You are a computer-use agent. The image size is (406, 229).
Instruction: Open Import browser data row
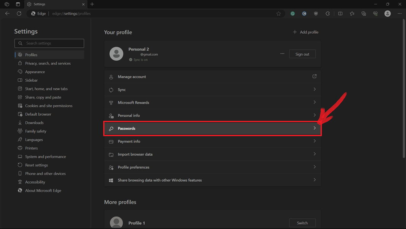coord(213,154)
